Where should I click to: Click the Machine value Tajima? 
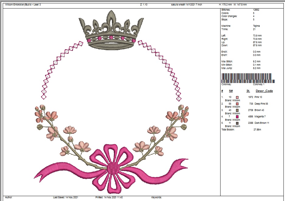point(256,26)
